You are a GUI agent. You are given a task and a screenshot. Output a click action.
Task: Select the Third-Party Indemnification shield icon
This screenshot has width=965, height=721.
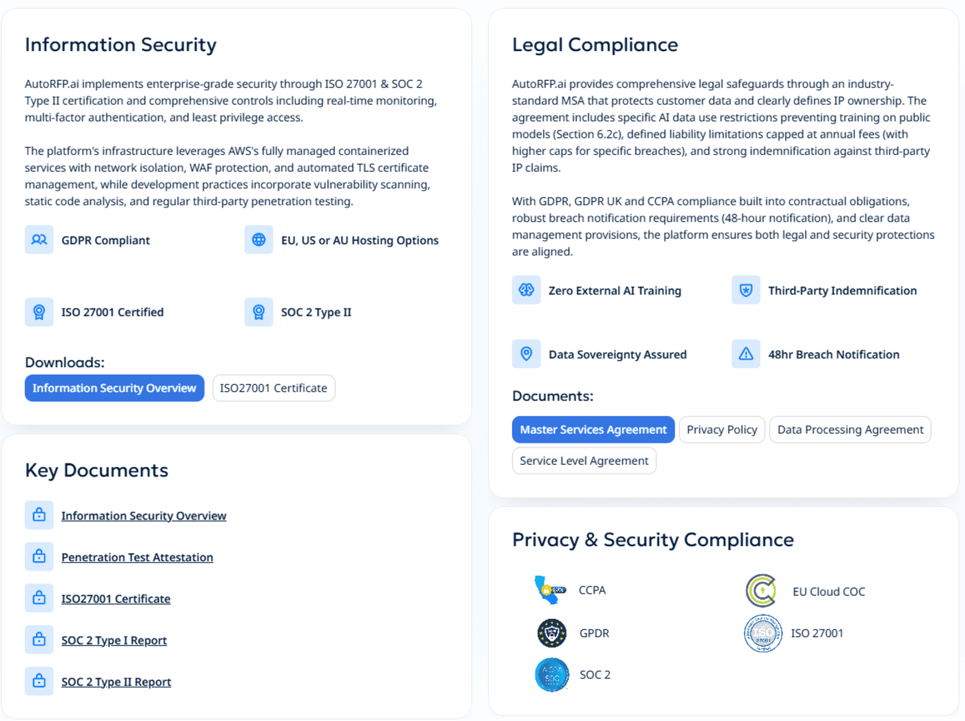click(745, 290)
